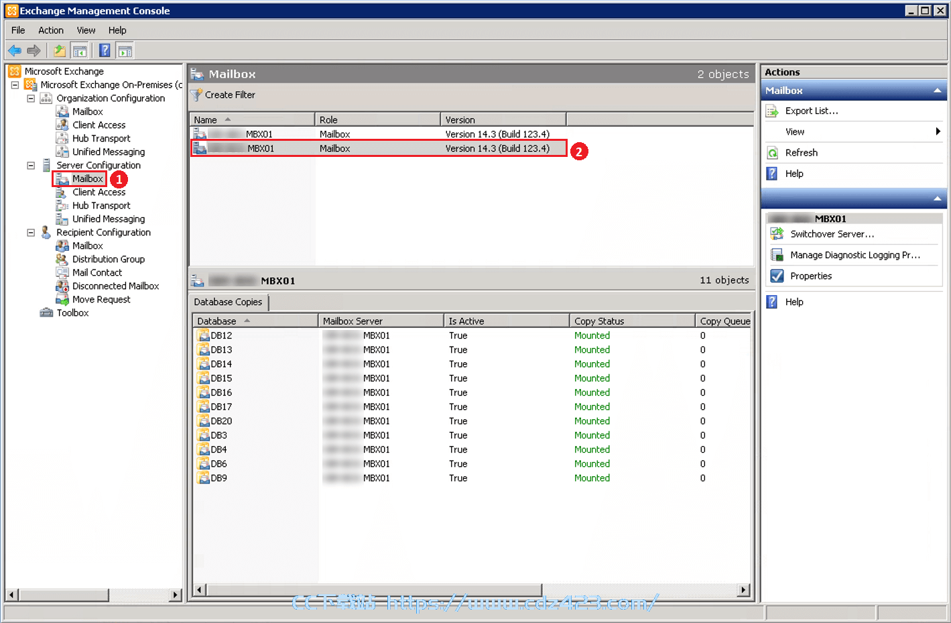Image resolution: width=951 pixels, height=623 pixels.
Task: Select Mailbox under Recipient Configuration
Action: pos(87,245)
